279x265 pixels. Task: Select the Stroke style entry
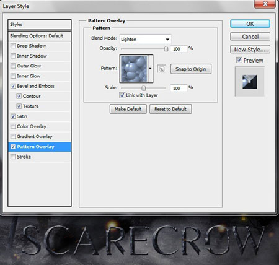[x=40, y=157]
